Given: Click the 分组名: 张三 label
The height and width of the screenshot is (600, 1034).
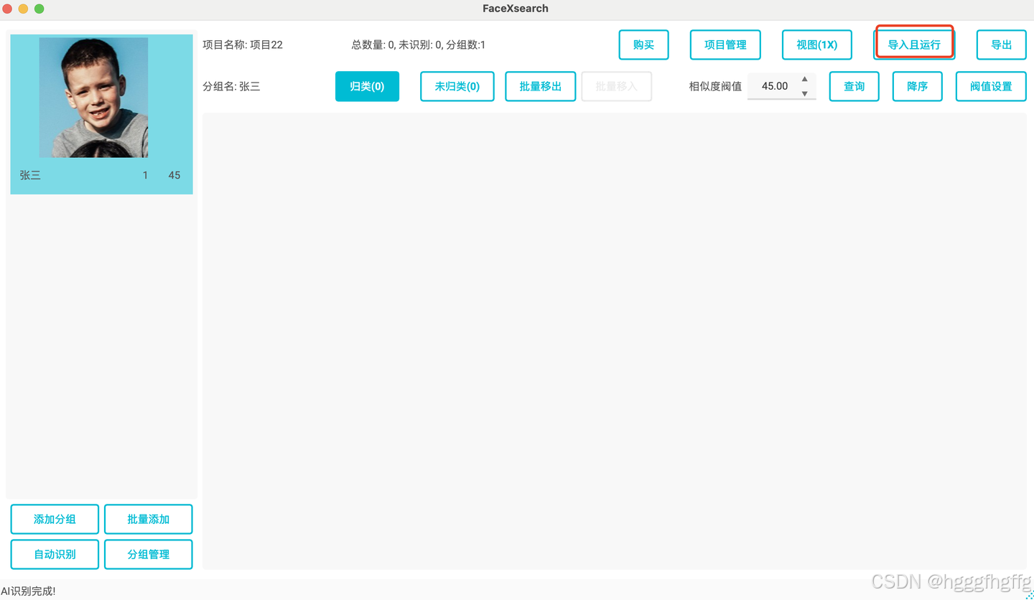Looking at the screenshot, I should [231, 86].
